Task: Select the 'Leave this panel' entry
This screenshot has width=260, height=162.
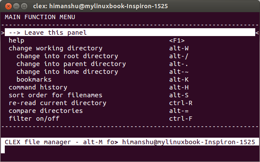Action: pyautogui.click(x=130, y=32)
